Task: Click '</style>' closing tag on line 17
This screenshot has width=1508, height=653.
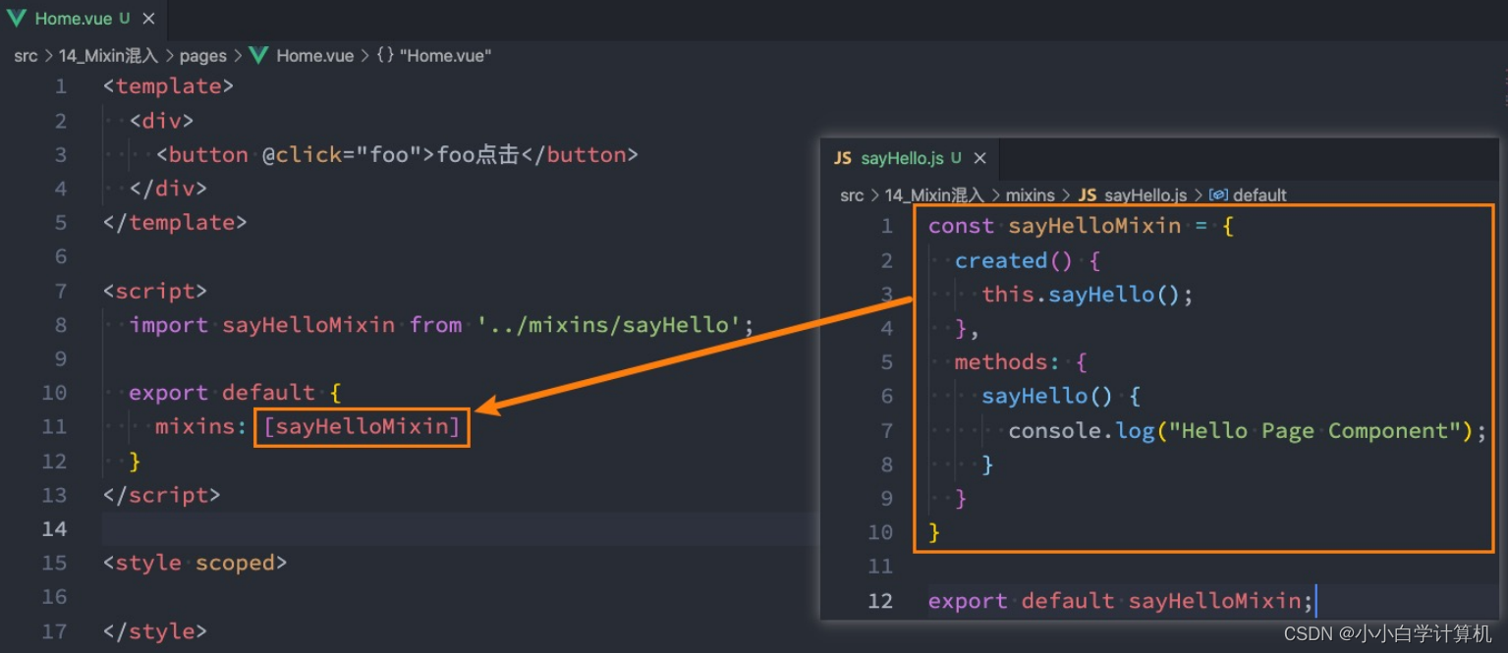Action: (x=155, y=631)
